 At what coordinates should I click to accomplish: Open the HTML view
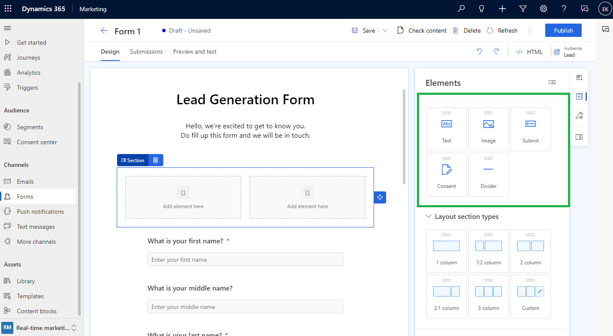(529, 52)
